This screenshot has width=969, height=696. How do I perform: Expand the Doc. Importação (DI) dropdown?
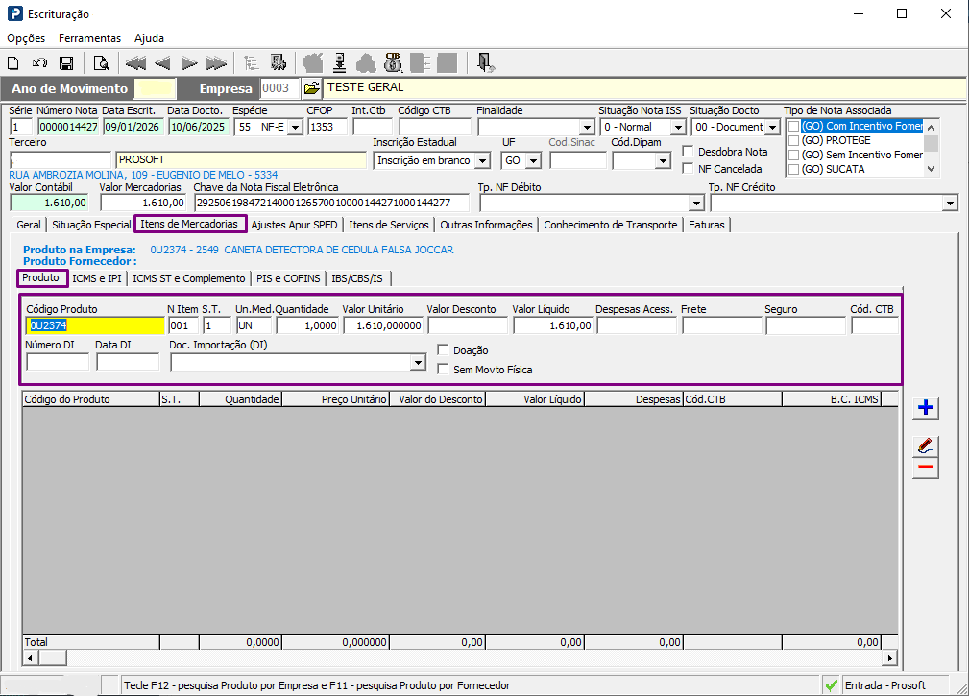(419, 363)
